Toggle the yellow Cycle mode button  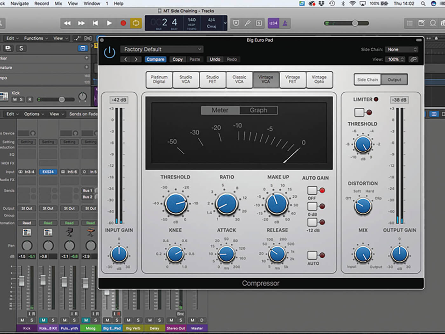pyautogui.click(x=136, y=23)
